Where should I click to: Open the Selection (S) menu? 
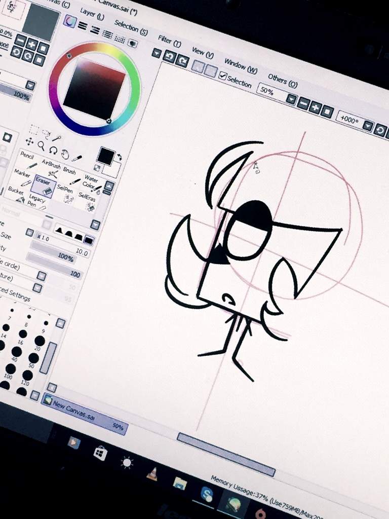point(131,27)
